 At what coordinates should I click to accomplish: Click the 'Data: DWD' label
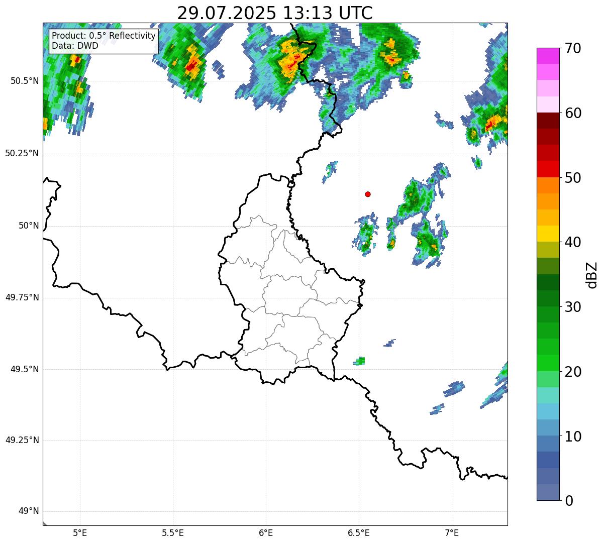coord(75,46)
